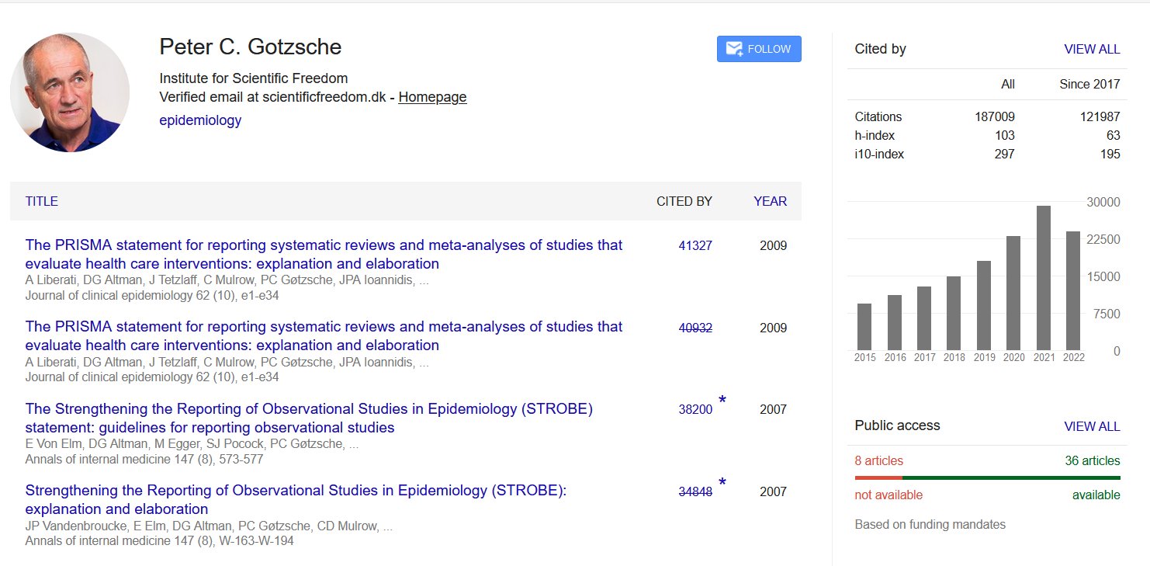This screenshot has height=566, width=1150.
Task: Open the 8 articles not available link
Action: (878, 460)
